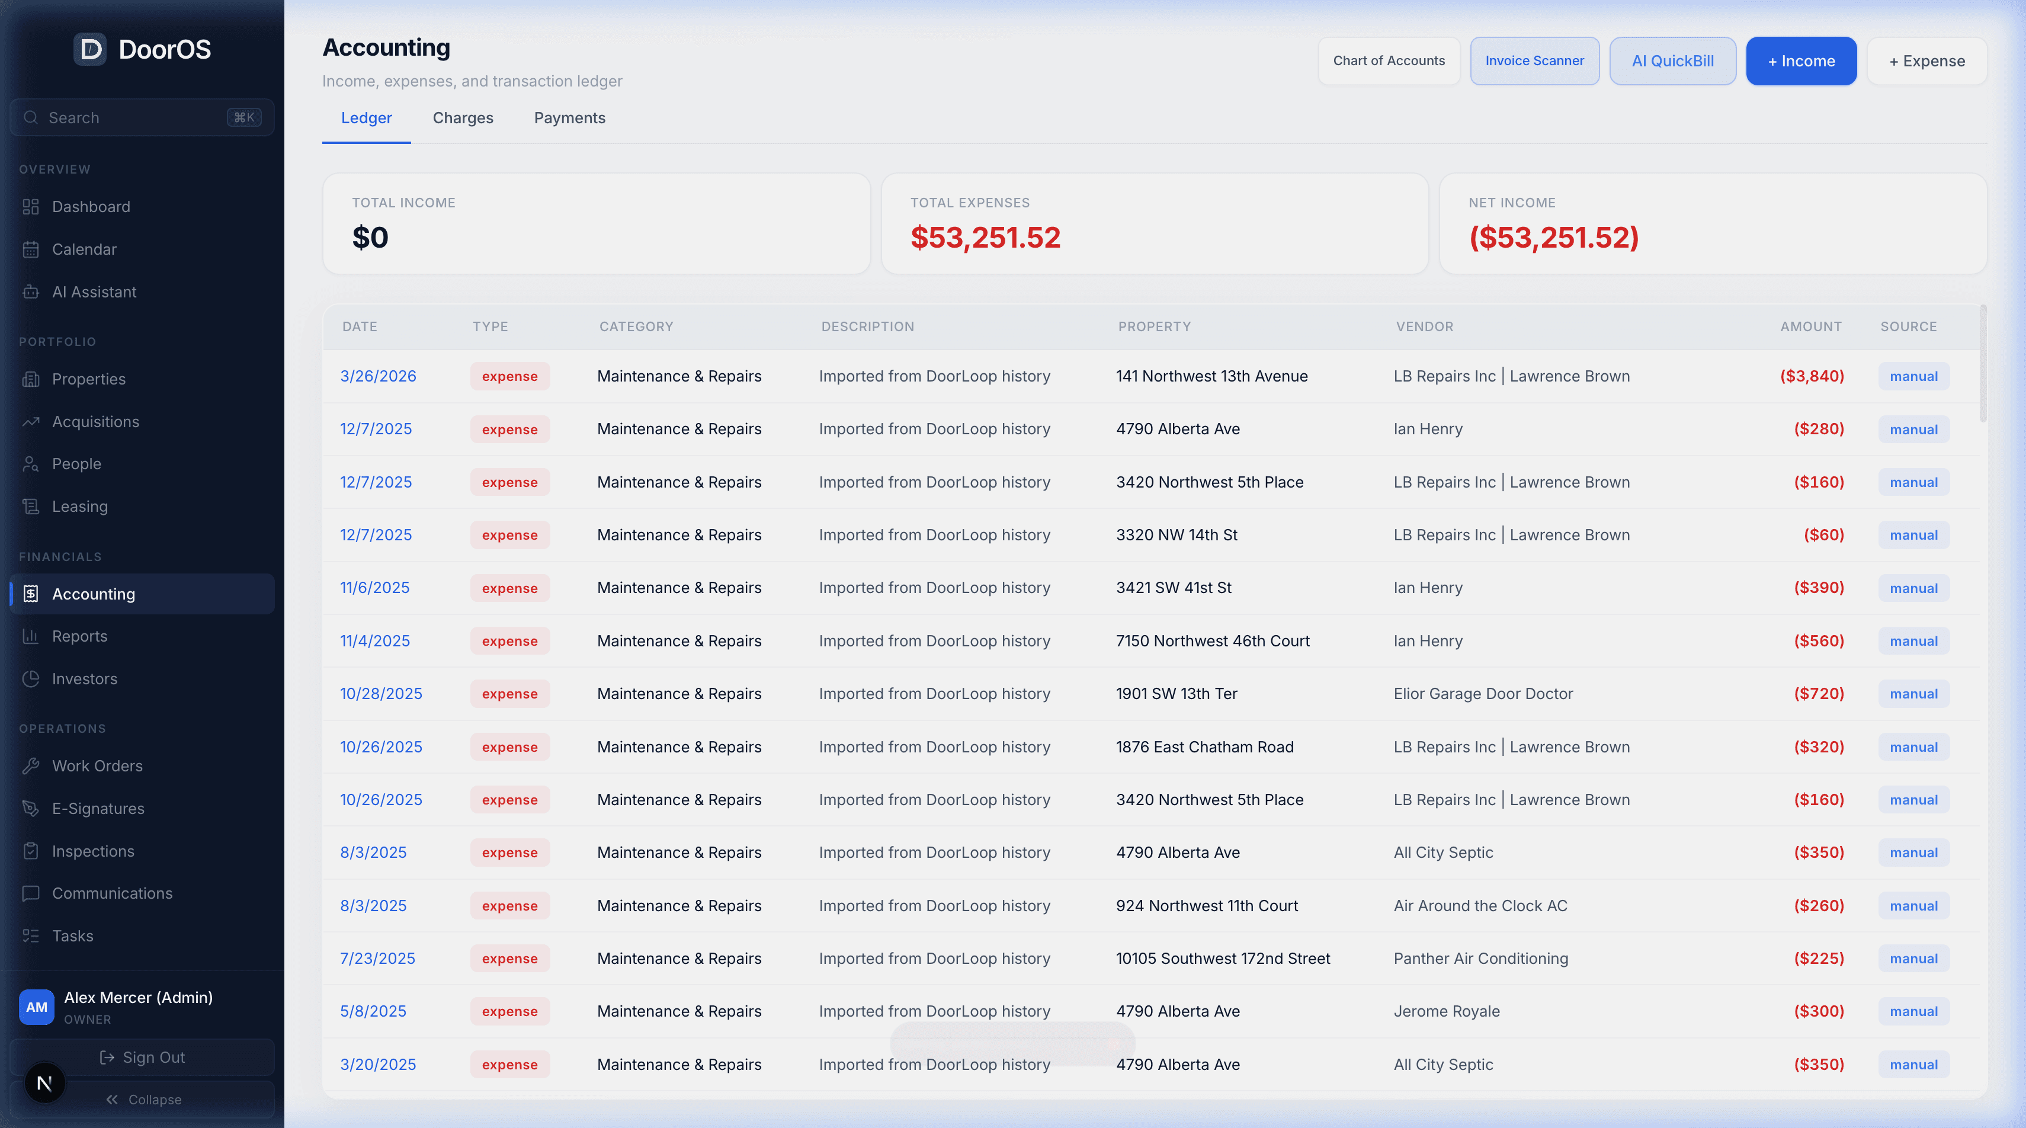Click the Elior Garage Door Doctor vendor
This screenshot has width=2026, height=1128.
tap(1483, 694)
